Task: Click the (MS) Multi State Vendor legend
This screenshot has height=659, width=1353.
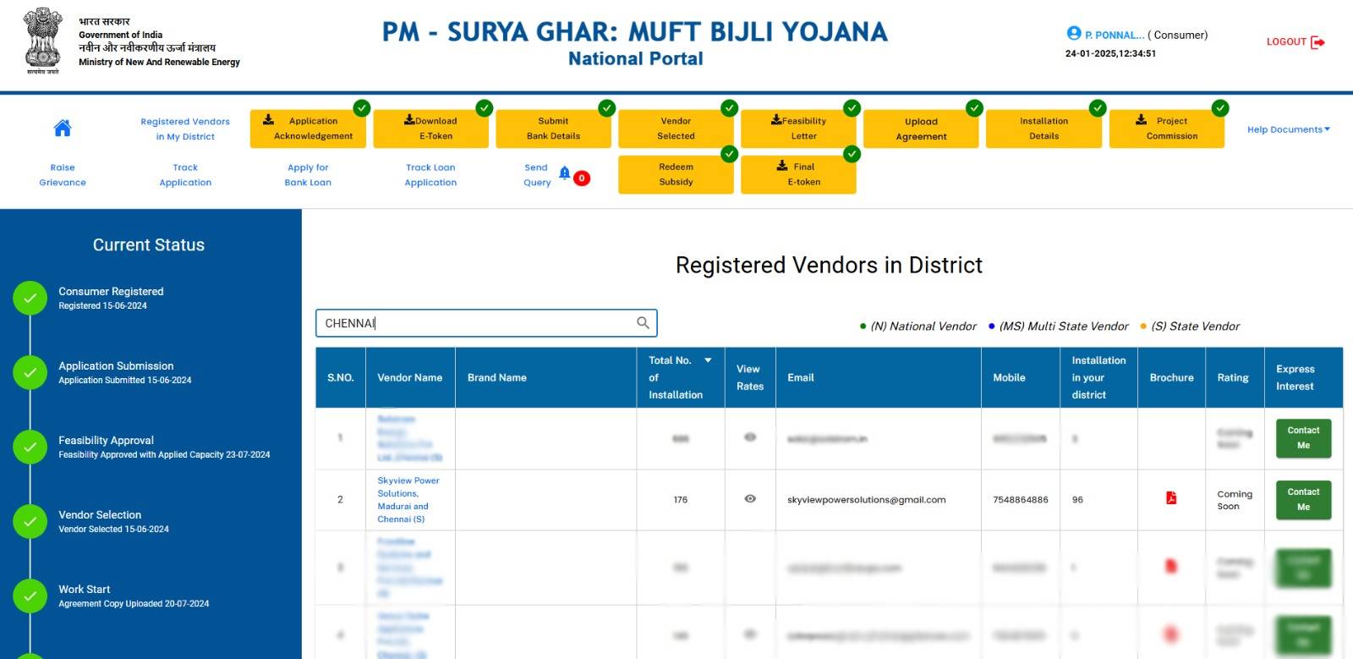Action: click(1058, 326)
